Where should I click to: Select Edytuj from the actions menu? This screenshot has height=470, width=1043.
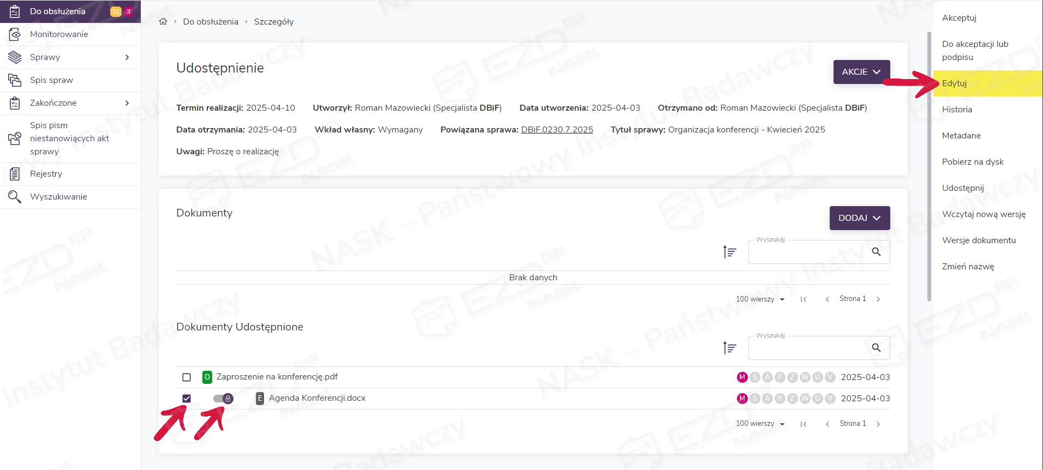(x=954, y=83)
